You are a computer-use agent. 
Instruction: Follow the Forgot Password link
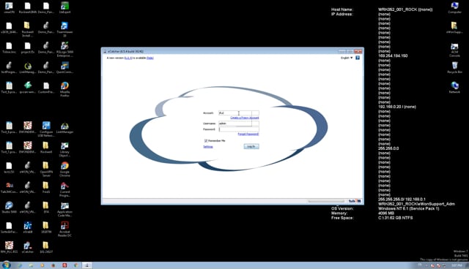(248, 134)
